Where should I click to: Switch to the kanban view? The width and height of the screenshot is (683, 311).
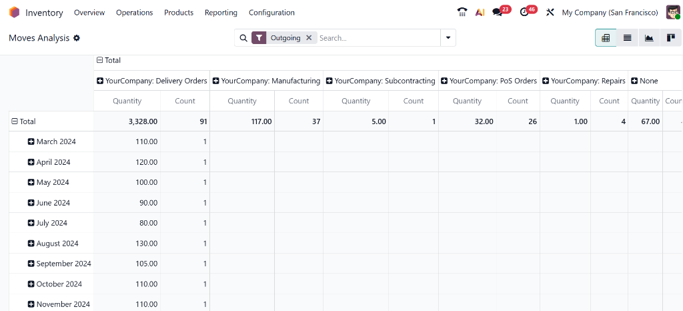(671, 38)
